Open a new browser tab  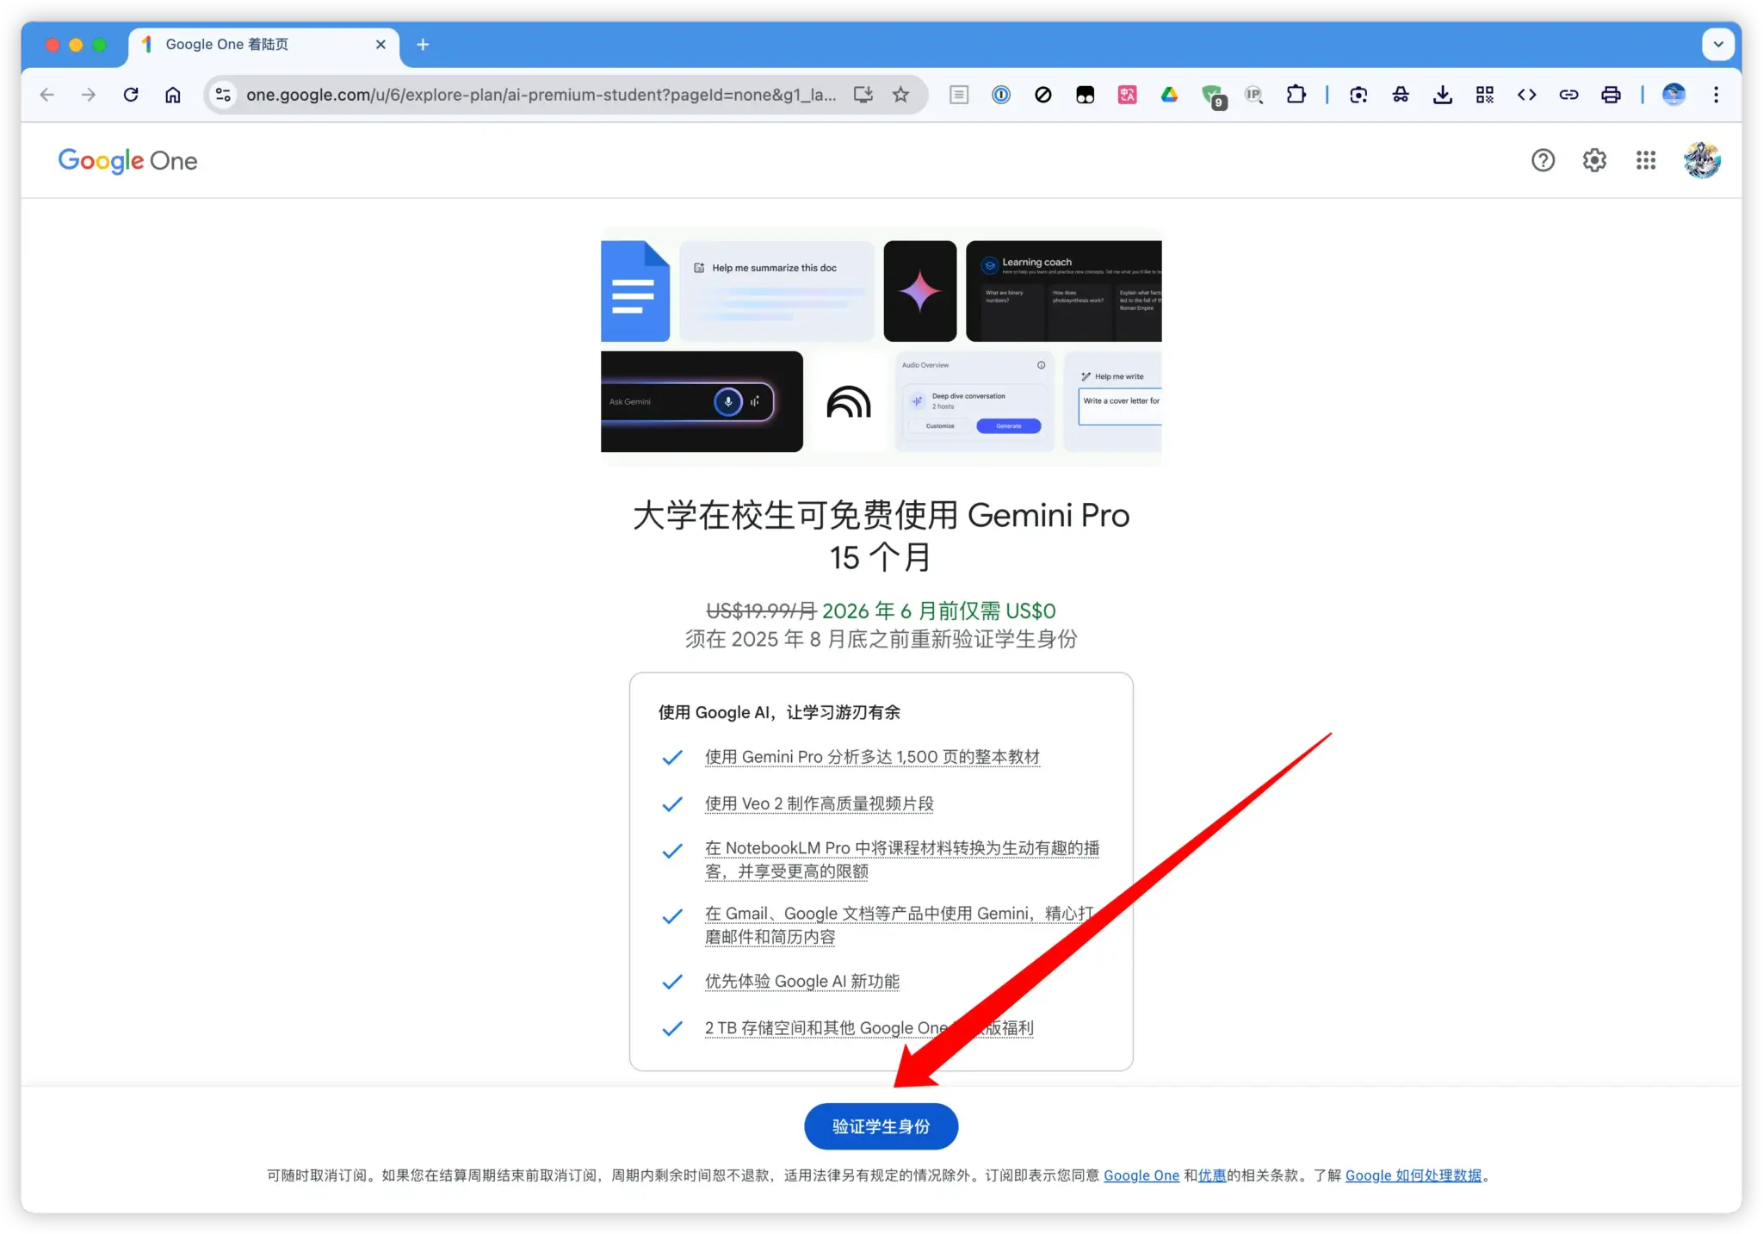coord(422,44)
